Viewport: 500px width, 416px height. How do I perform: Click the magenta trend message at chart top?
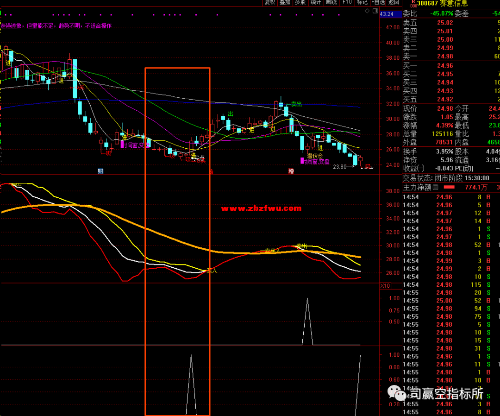56,26
